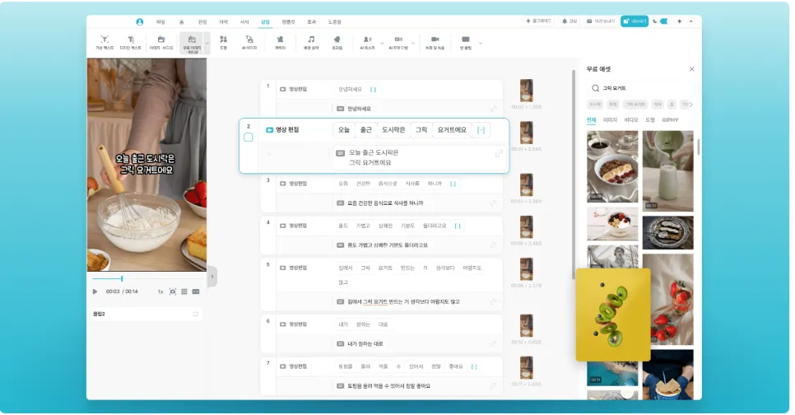Click the notification bell icon
Image resolution: width=795 pixels, height=415 pixels.
click(565, 21)
